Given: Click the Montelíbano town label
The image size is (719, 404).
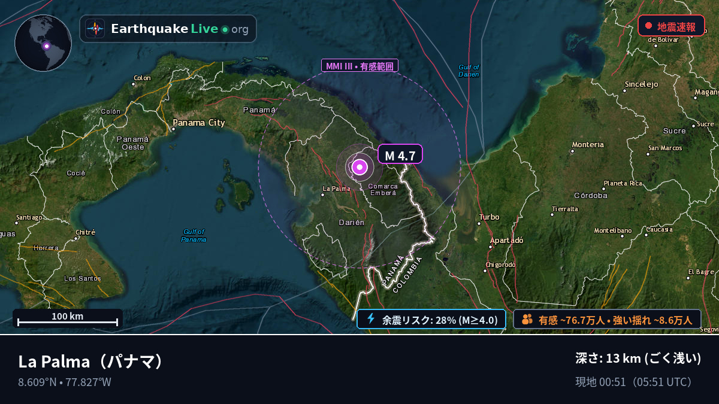Looking at the screenshot, I should pyautogui.click(x=613, y=230).
